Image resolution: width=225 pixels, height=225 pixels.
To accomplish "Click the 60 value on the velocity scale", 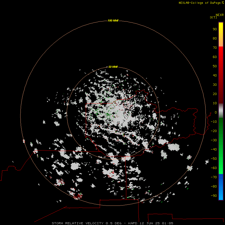I will [215, 57].
